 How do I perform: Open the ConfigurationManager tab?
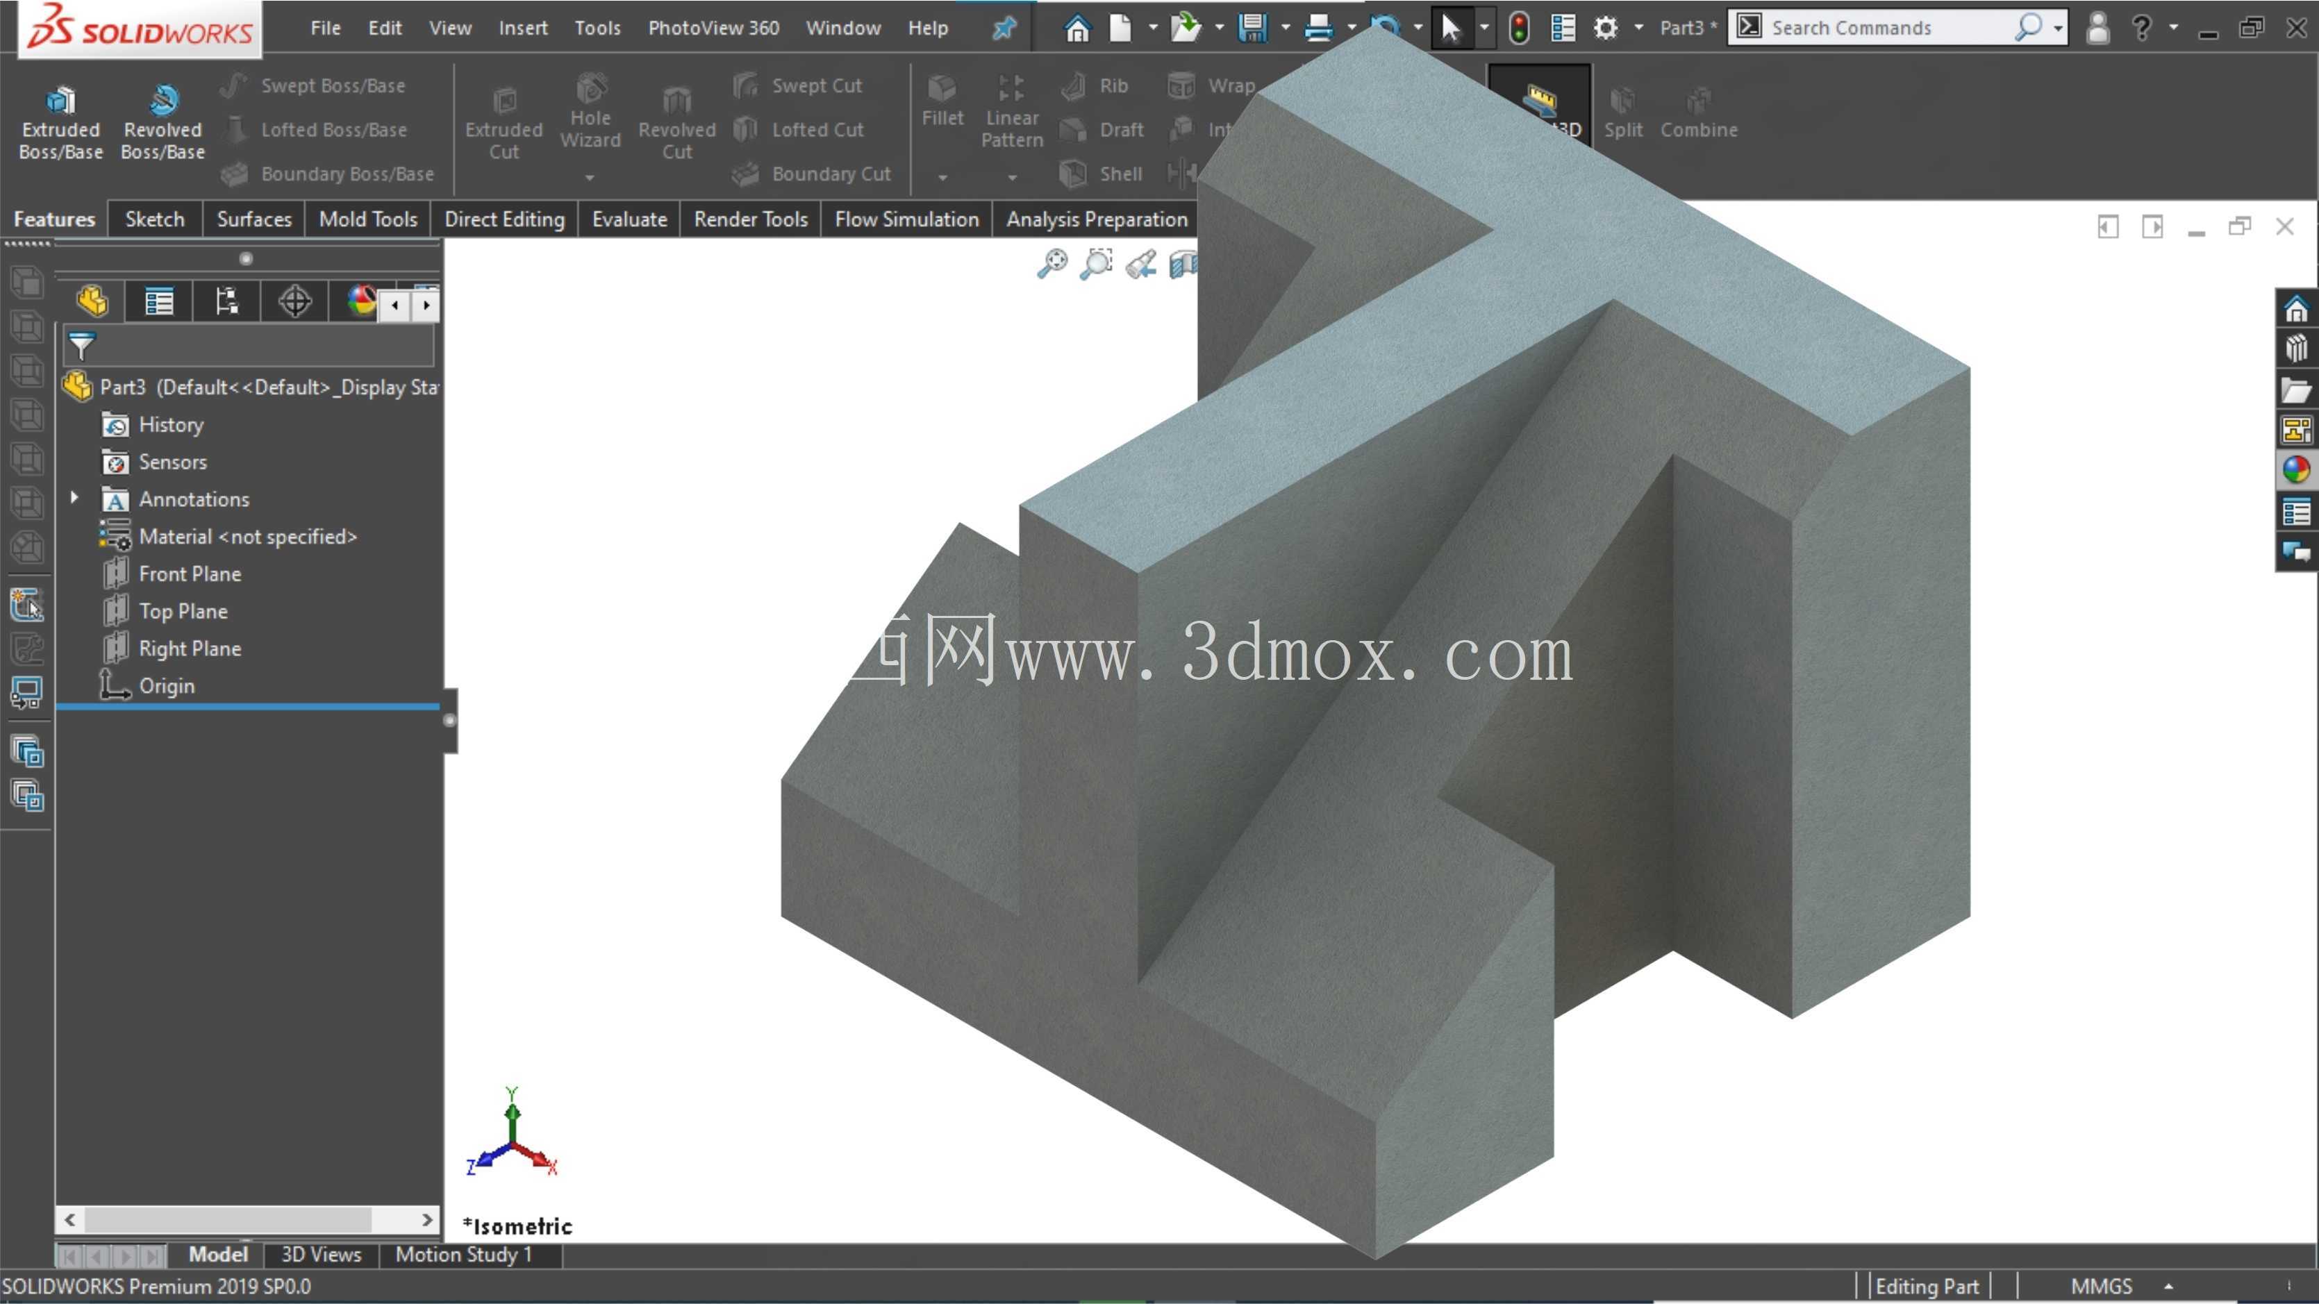[227, 301]
